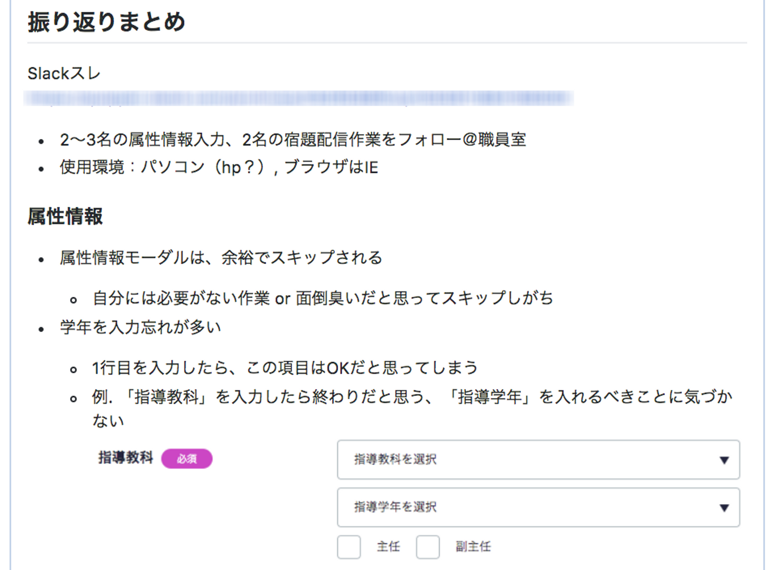This screenshot has height=570, width=778.
Task: Open the 指導教科を選択 dropdown
Action: pos(538,460)
